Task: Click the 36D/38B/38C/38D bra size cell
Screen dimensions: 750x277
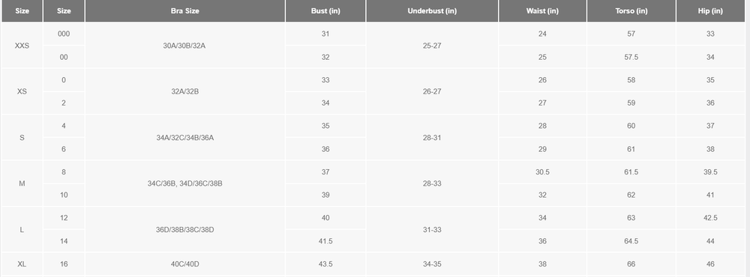Action: click(184, 230)
